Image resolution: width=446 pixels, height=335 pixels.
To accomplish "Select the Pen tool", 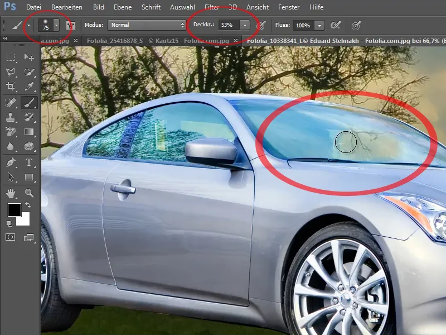I will click(x=11, y=162).
